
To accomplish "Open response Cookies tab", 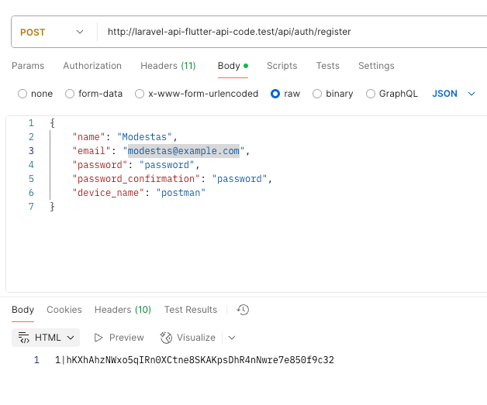I will pyautogui.click(x=64, y=310).
